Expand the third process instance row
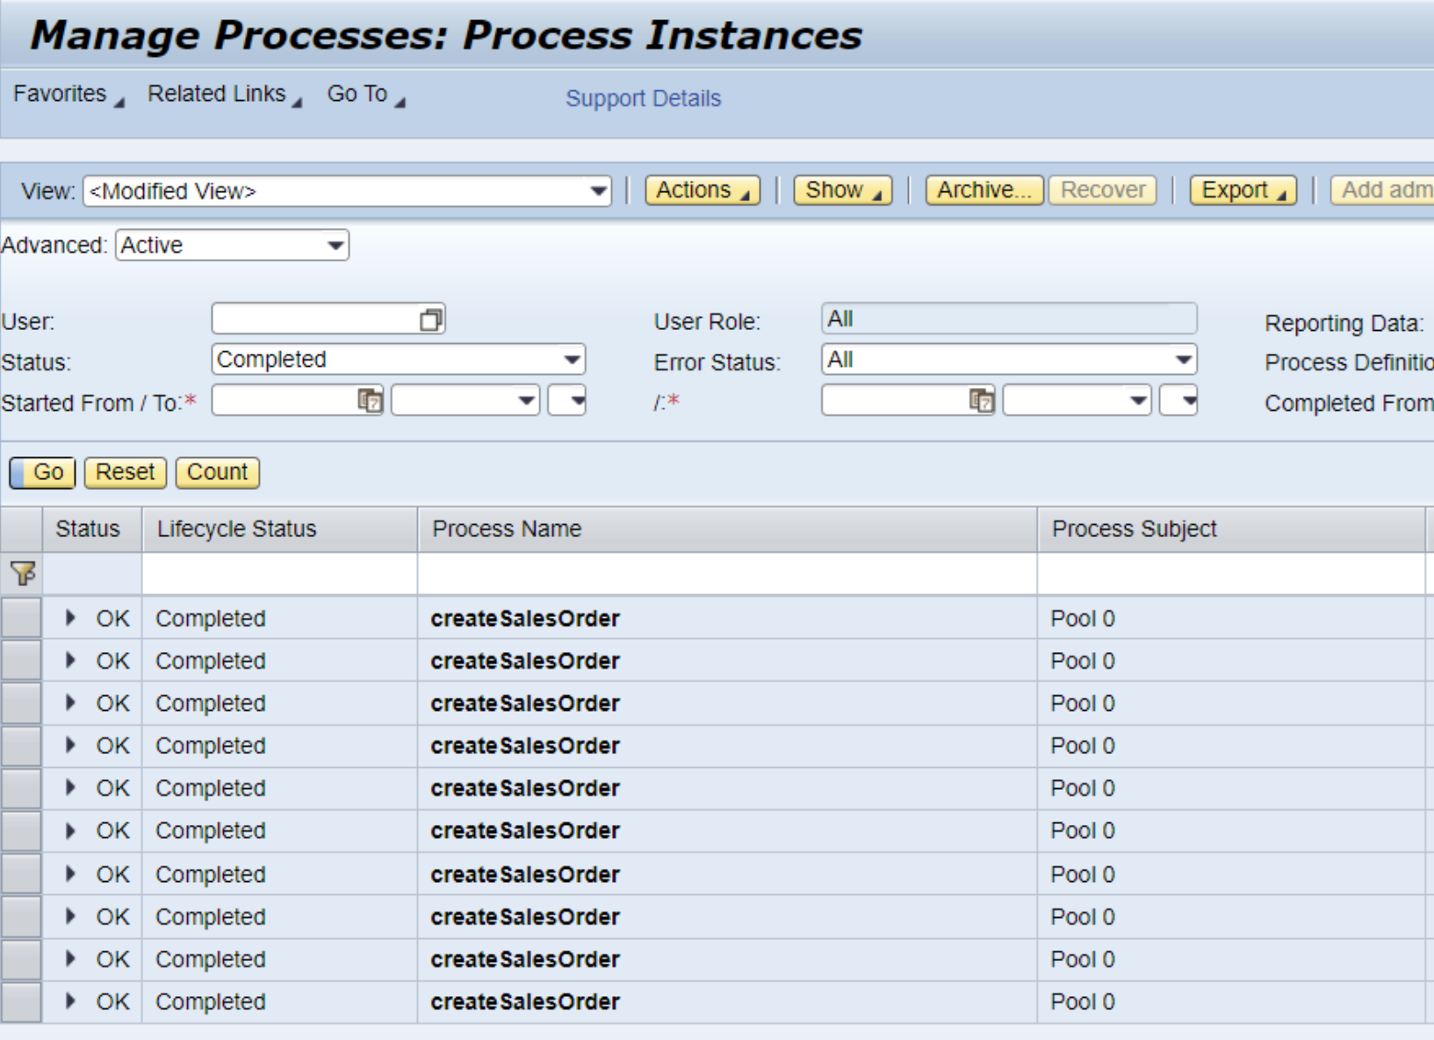 click(70, 702)
